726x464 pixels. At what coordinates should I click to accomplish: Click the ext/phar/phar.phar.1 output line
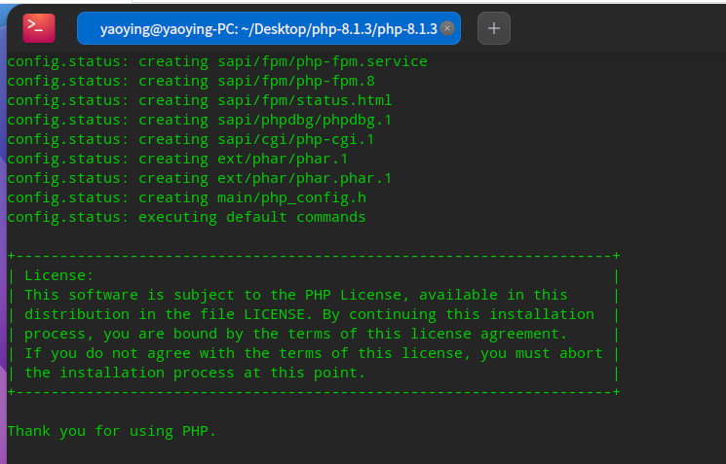click(x=199, y=178)
